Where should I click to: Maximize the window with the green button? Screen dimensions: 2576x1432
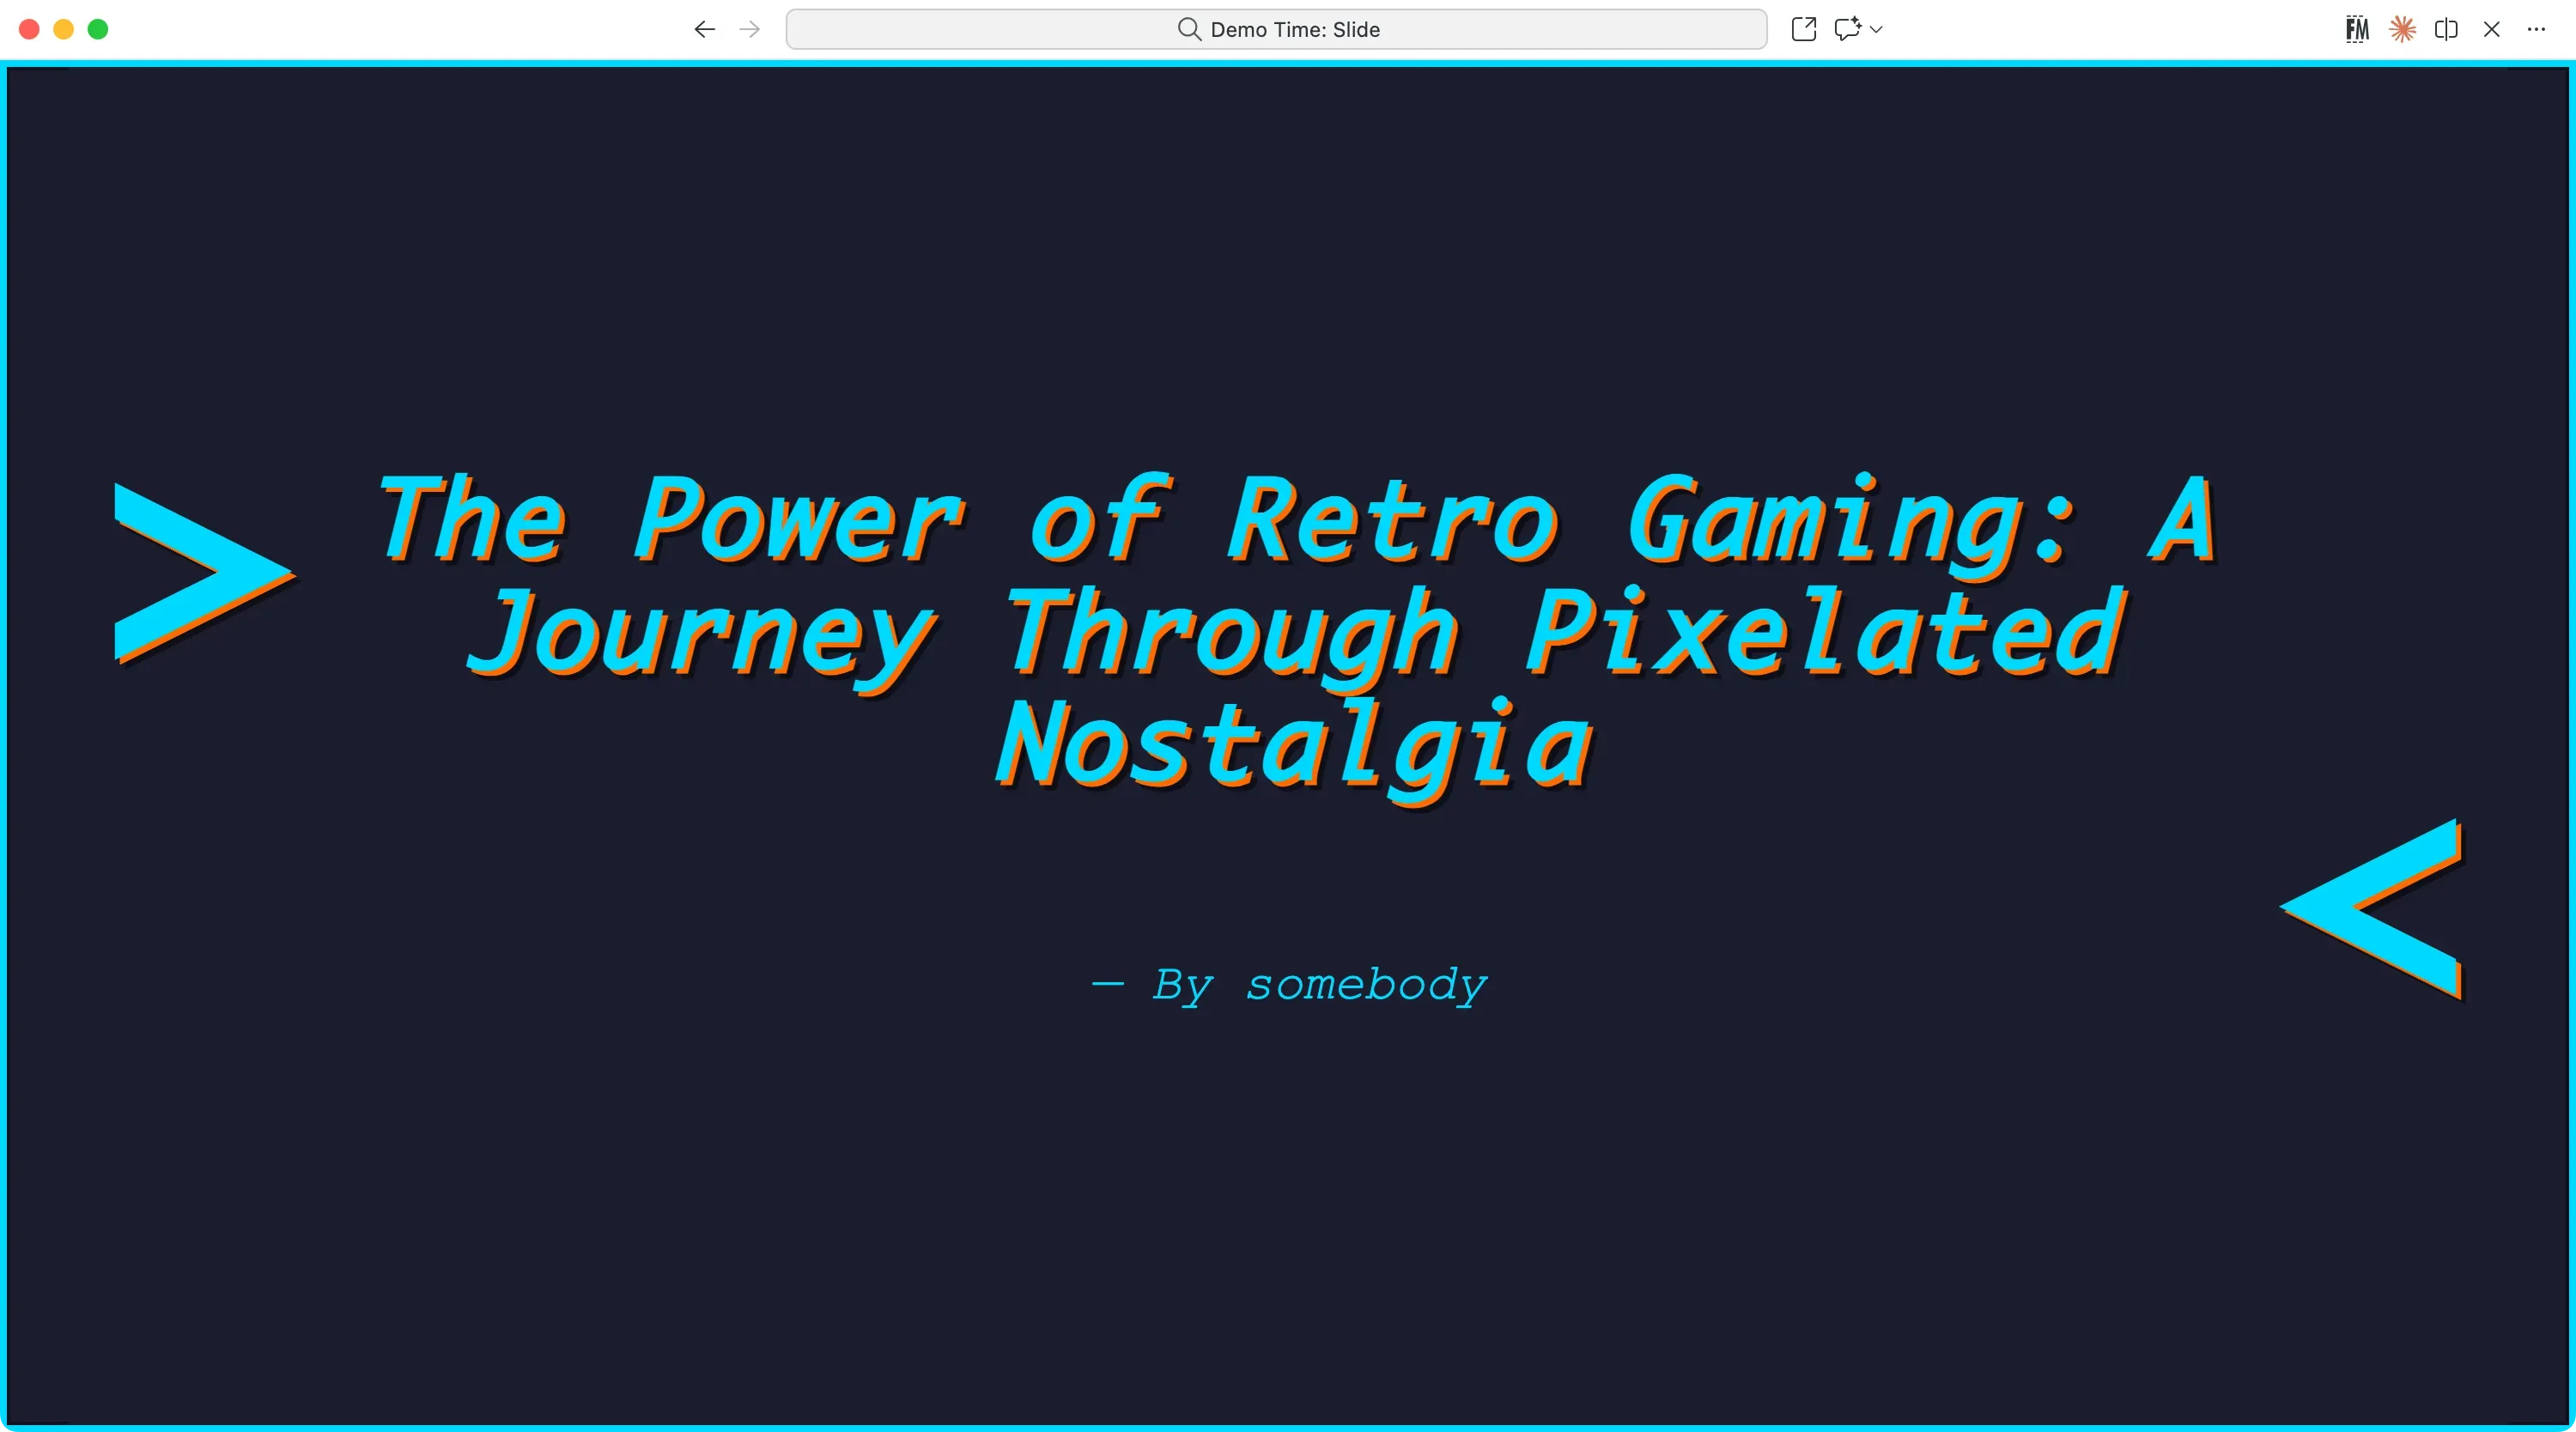(98, 30)
